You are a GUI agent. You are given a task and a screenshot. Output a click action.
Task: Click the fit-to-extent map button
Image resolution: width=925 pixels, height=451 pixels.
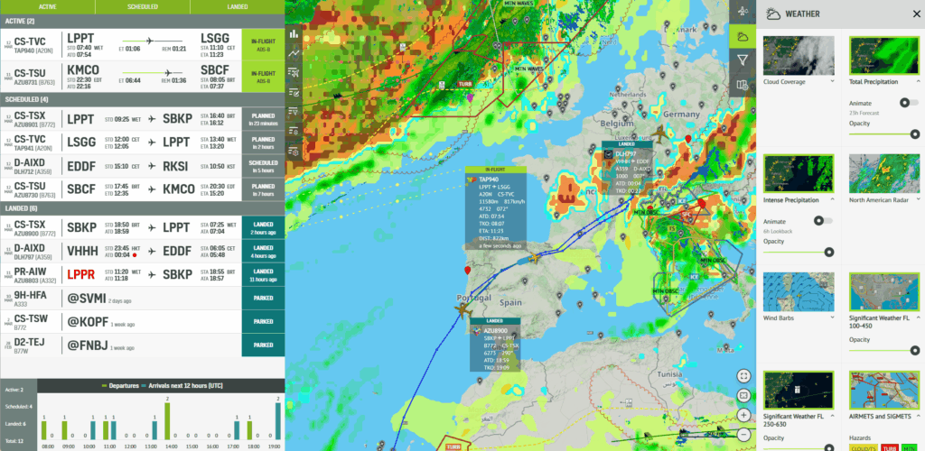click(743, 395)
